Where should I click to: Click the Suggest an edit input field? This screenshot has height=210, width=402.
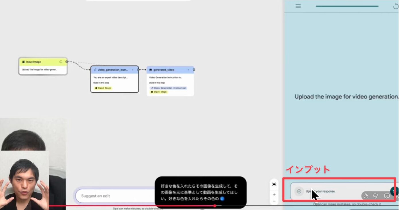115,196
